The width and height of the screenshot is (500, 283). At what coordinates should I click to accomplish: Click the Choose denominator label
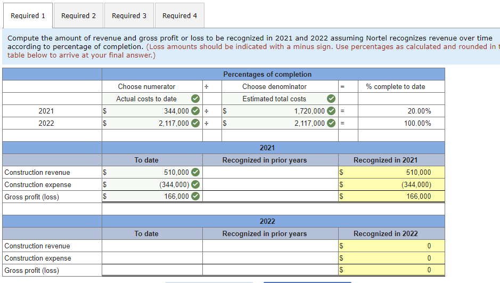pos(274,86)
